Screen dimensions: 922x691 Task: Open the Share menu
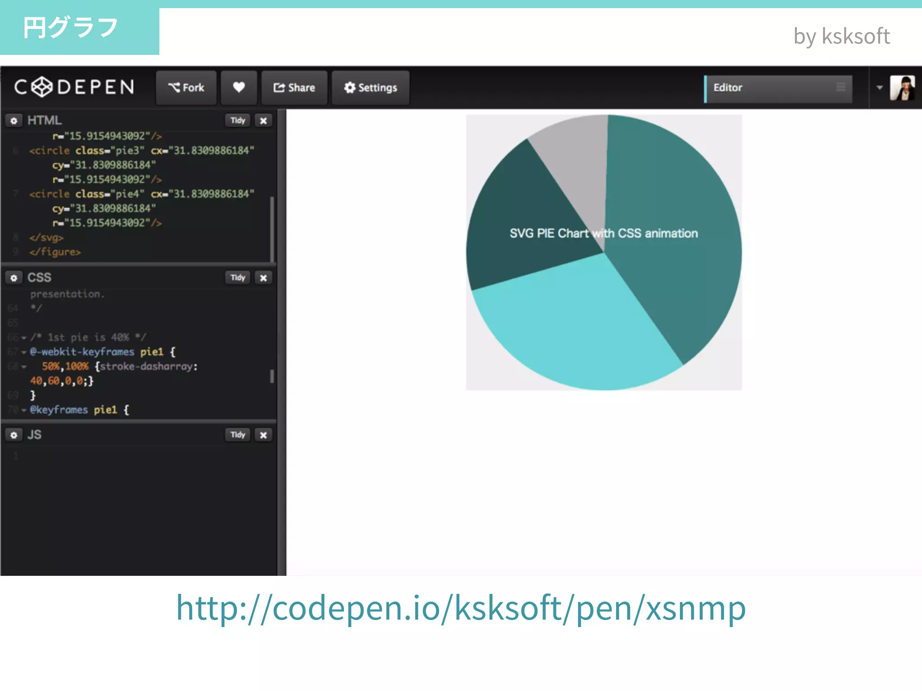(294, 87)
